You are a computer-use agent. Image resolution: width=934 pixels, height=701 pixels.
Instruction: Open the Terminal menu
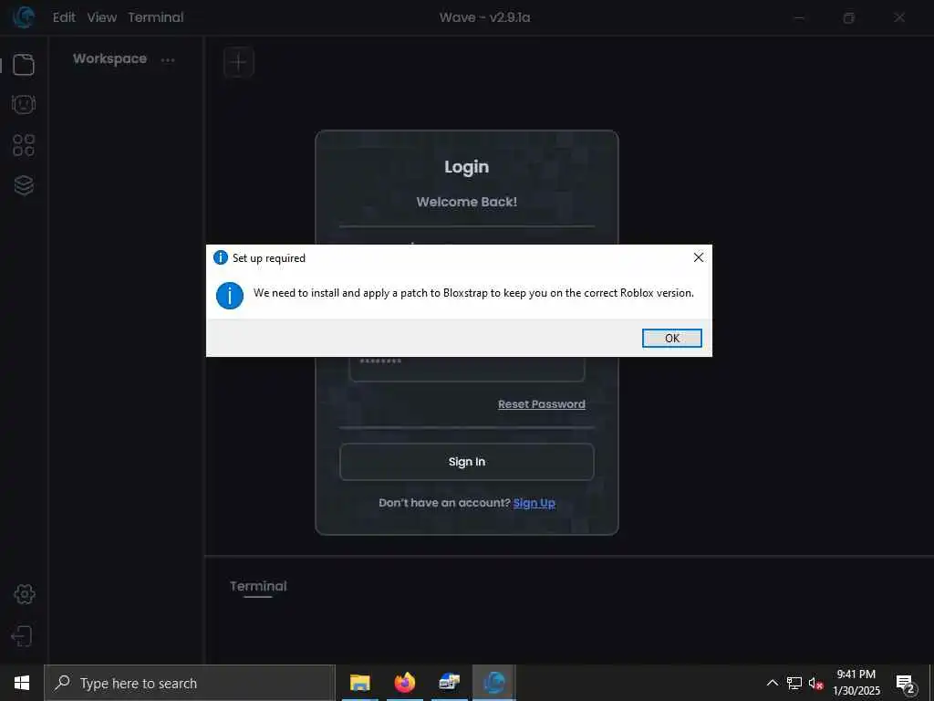155,17
